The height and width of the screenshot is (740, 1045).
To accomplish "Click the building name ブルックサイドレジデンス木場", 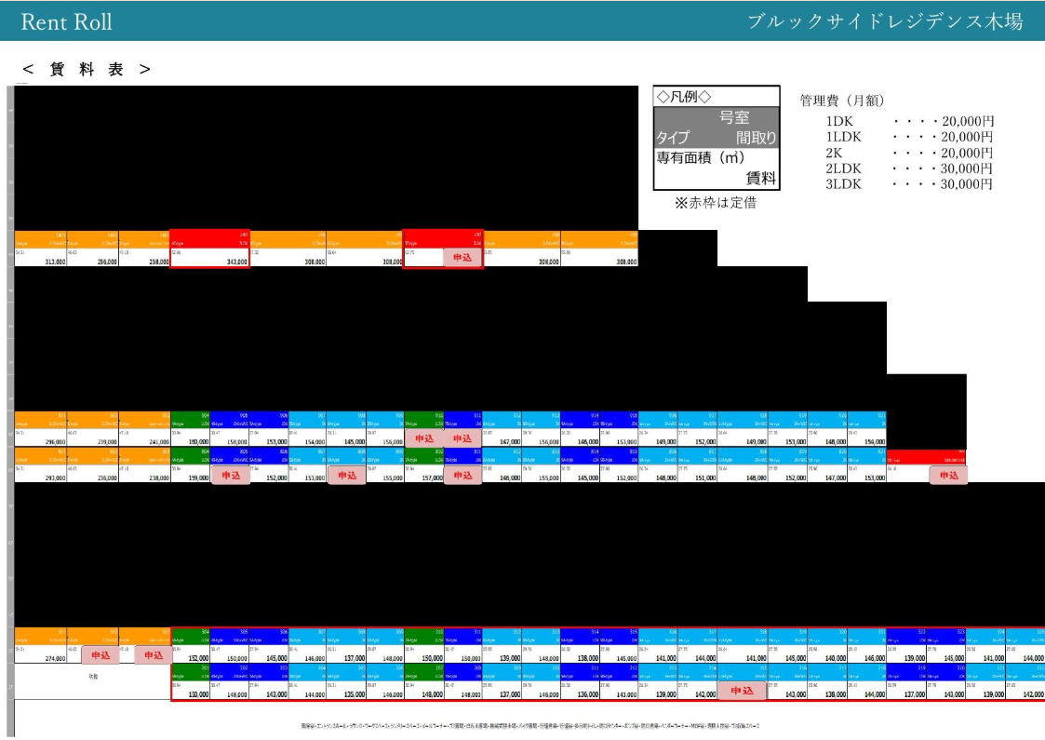I will [x=885, y=21].
